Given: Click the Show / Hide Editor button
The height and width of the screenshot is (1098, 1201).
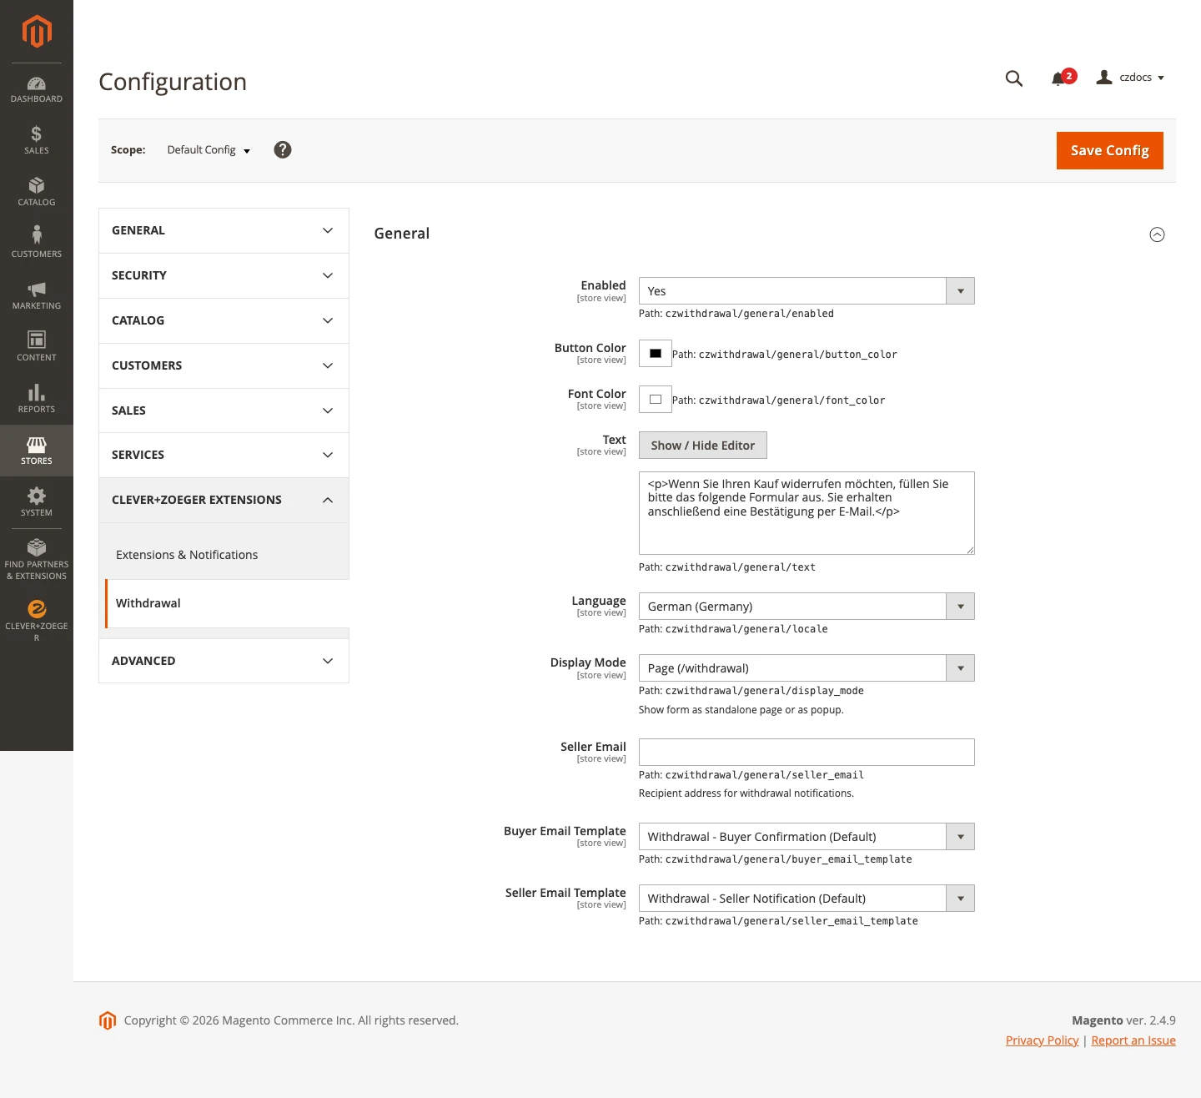Looking at the screenshot, I should click(702, 446).
